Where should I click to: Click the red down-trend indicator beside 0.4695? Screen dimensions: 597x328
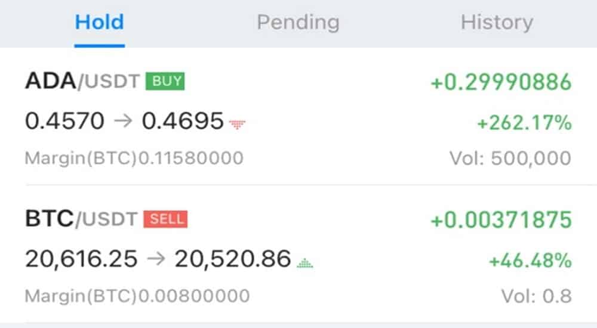[x=237, y=125]
